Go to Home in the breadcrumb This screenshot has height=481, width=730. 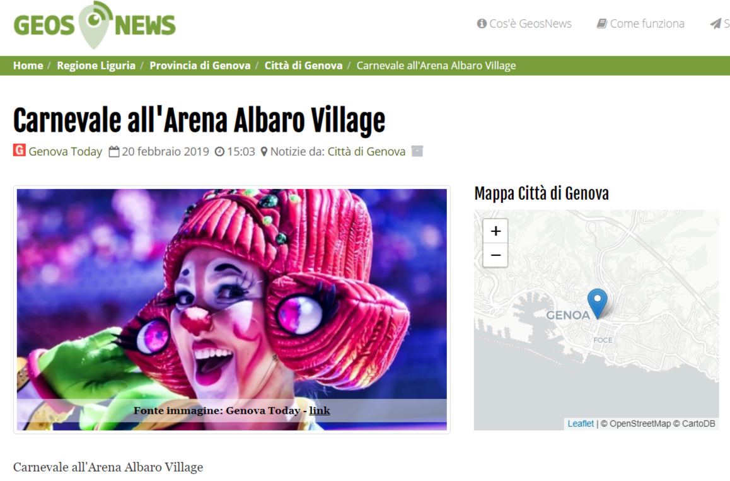pos(28,66)
